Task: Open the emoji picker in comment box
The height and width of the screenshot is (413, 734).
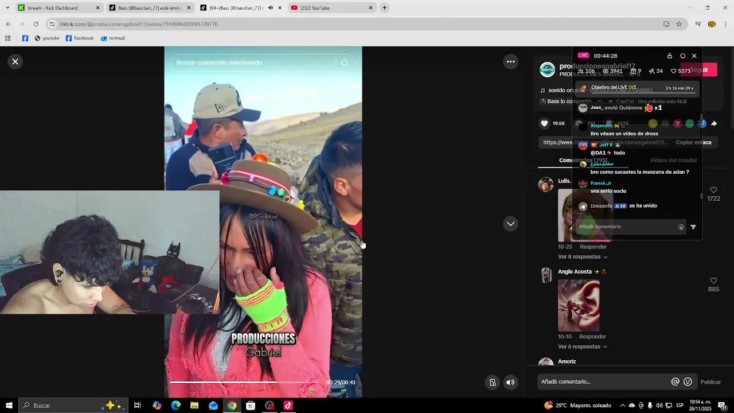Action: (x=688, y=381)
